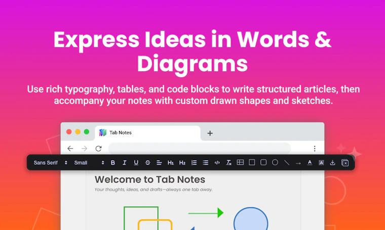Apply Heading 2 style
385x230 pixels.
(x=182, y=163)
